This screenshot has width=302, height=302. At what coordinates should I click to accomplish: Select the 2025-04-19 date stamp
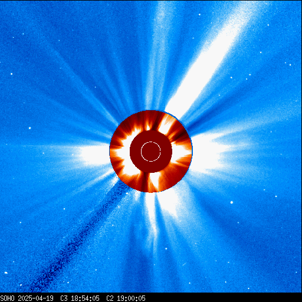point(35,298)
